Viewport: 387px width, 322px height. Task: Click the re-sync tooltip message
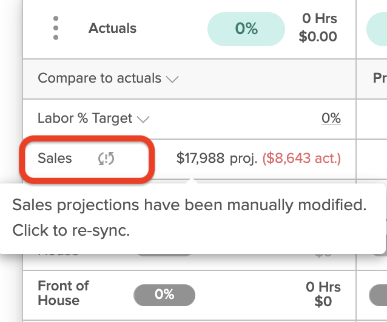189,218
